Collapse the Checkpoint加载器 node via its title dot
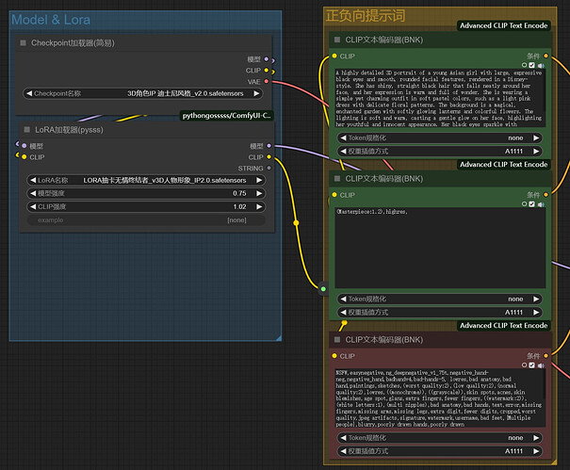Screen dimensions: 570x470 click(x=24, y=43)
